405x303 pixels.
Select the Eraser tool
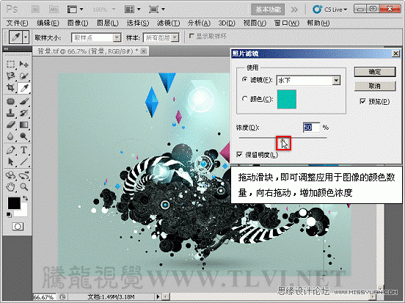[x=10, y=125]
